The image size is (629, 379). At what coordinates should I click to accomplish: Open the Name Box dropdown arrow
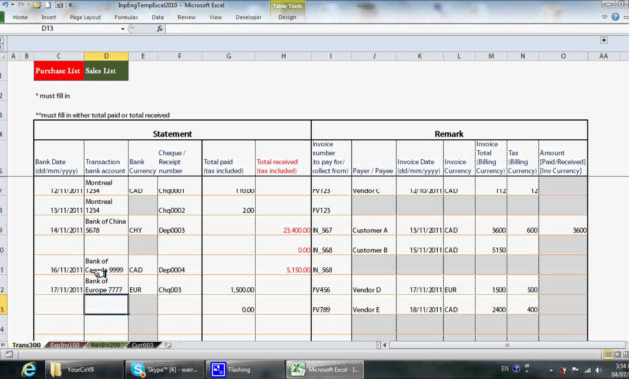[123, 29]
